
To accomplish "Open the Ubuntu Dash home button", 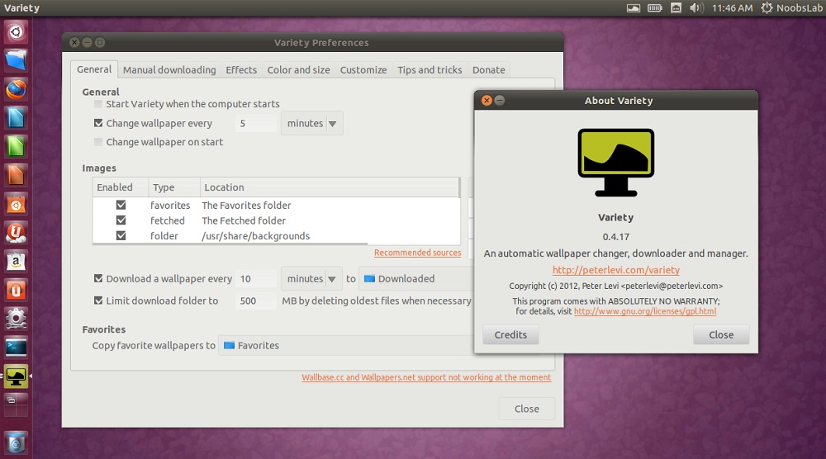I will point(16,31).
